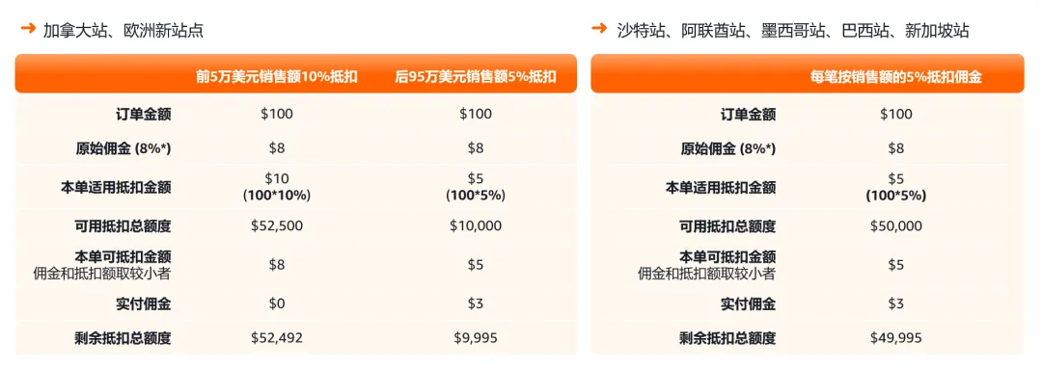This screenshot has height=369, width=1042.
Task: Click the orange arrow beside 加拿大站、欧洲新站点
Action: point(28,28)
